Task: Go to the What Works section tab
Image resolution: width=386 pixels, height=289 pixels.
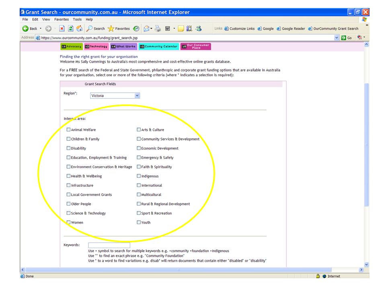Action: click(x=123, y=47)
